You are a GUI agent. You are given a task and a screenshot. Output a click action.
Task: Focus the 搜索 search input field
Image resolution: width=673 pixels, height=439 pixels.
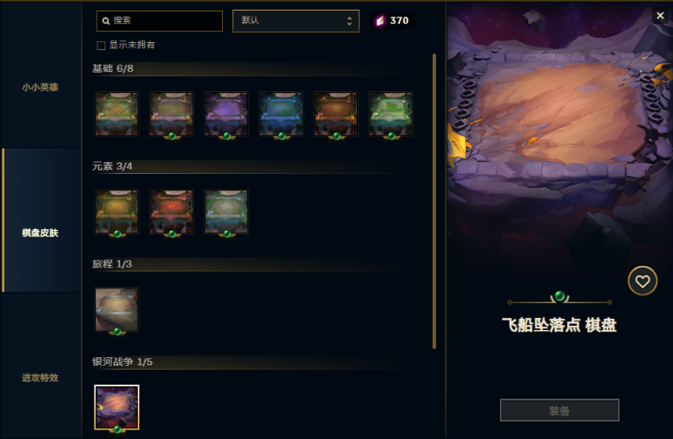pos(160,20)
